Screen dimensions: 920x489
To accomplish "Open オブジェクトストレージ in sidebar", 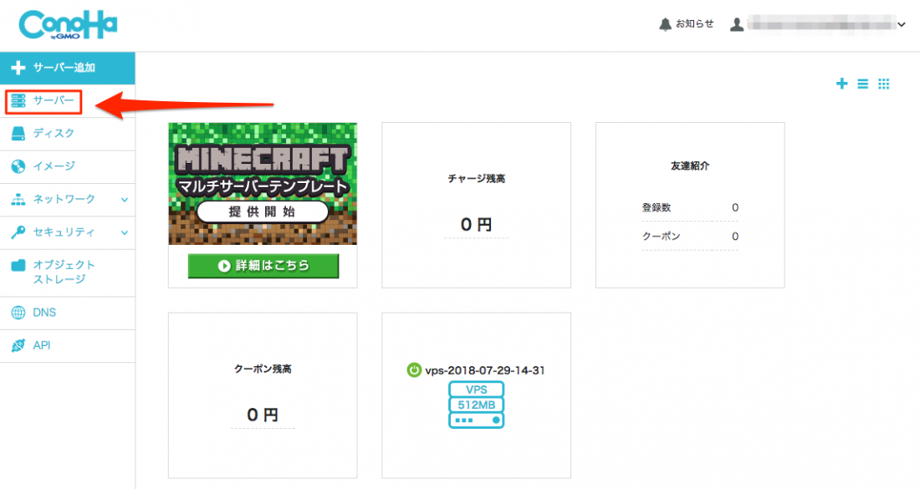I will click(x=68, y=273).
